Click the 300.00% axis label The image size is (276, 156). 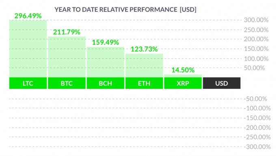point(256,20)
